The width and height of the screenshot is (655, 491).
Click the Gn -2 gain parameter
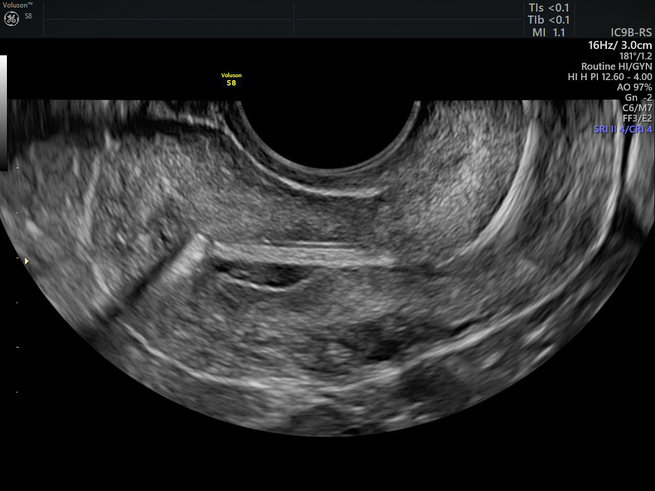pyautogui.click(x=638, y=98)
